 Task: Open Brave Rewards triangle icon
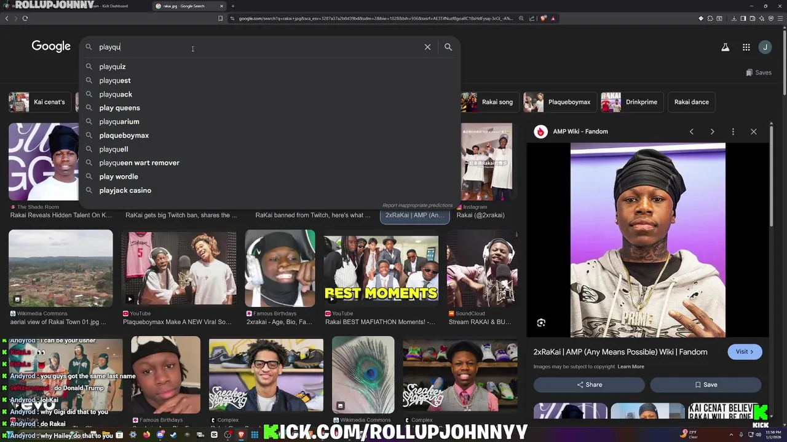553,18
